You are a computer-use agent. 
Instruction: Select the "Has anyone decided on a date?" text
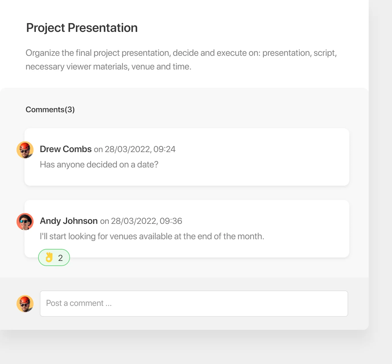pos(99,165)
